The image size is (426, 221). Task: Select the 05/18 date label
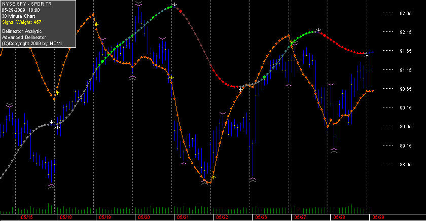pyautogui.click(x=66, y=217)
